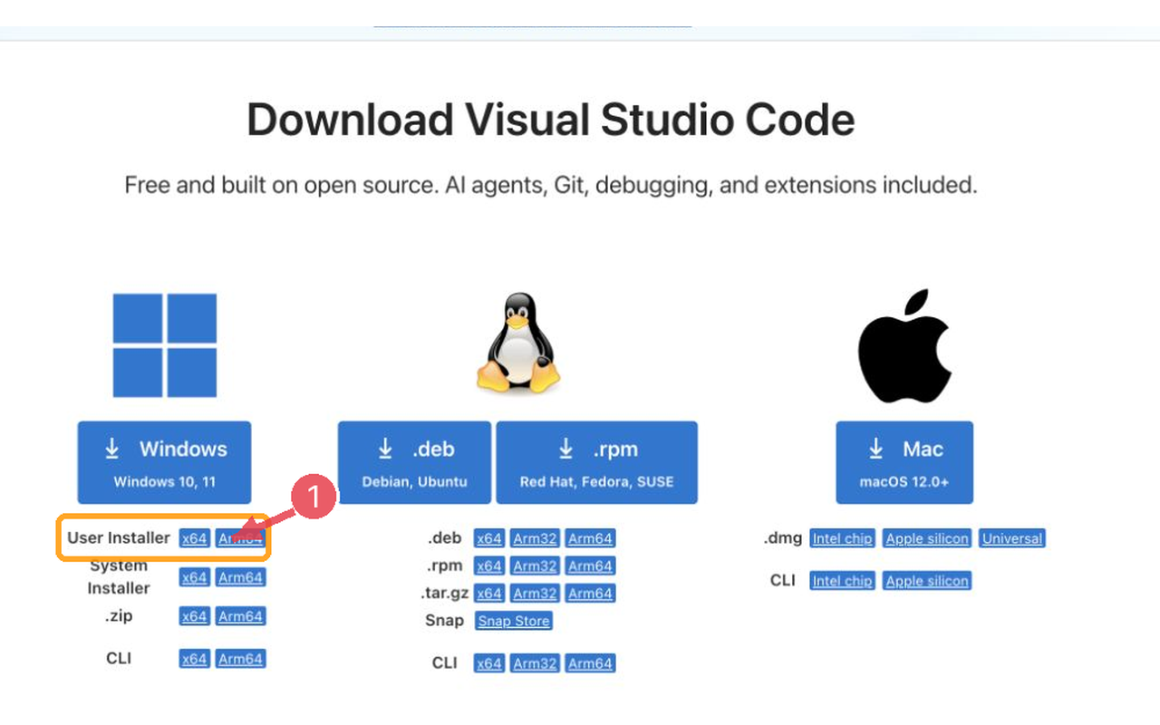
Task: Click the 'Free and built on open source' subtitle
Action: pos(551,186)
